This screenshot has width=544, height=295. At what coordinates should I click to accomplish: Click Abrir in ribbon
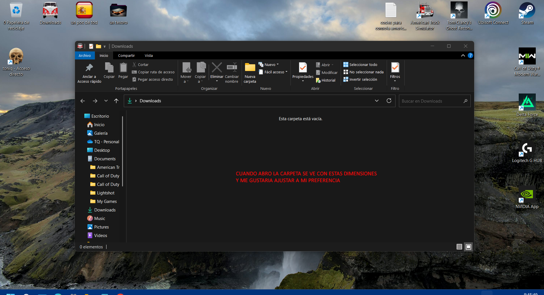tap(325, 65)
